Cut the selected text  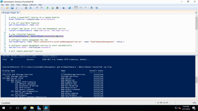pos(17,8)
